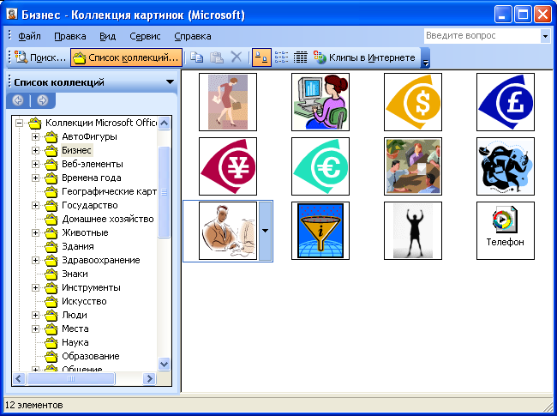Screen dimensions: 557x416
Task: Click the Введите вопрос help field
Action: click(x=482, y=36)
